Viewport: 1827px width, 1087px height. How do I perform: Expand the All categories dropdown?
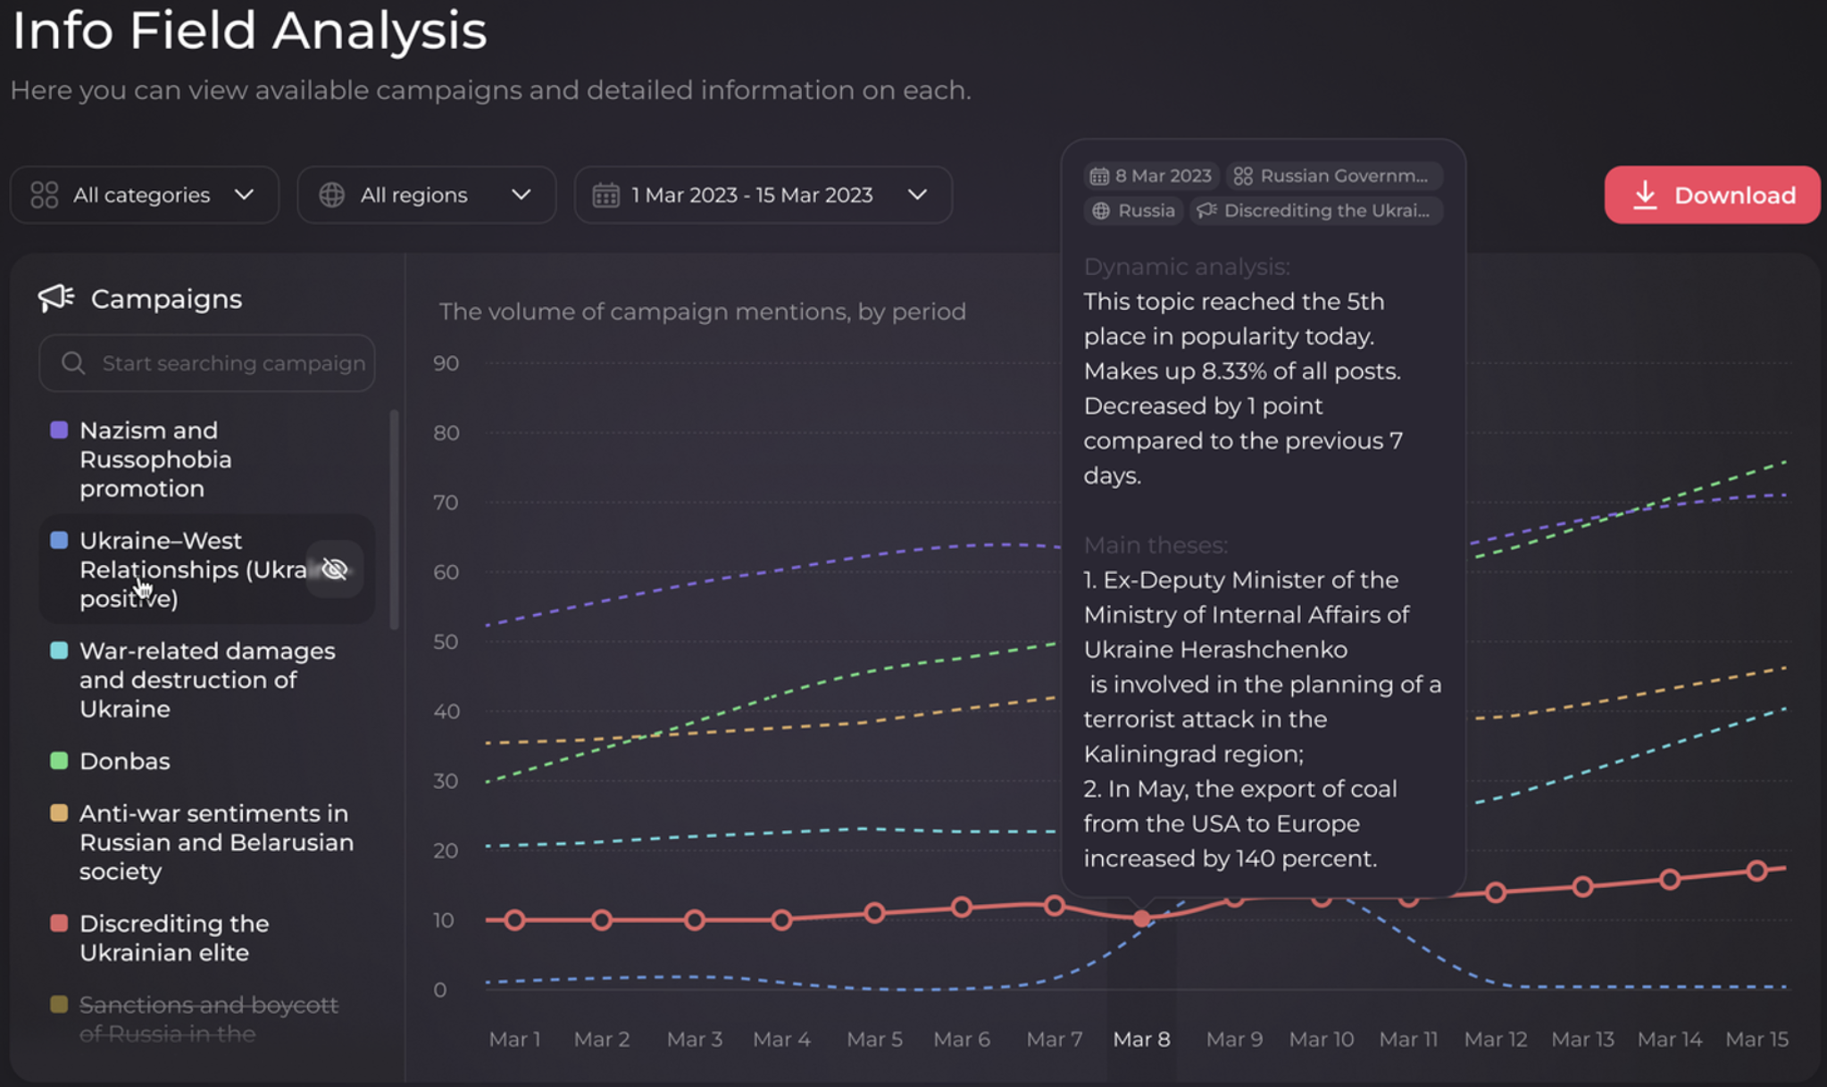click(x=143, y=195)
